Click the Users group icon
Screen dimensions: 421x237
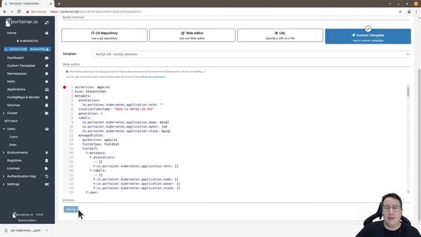coord(47,129)
